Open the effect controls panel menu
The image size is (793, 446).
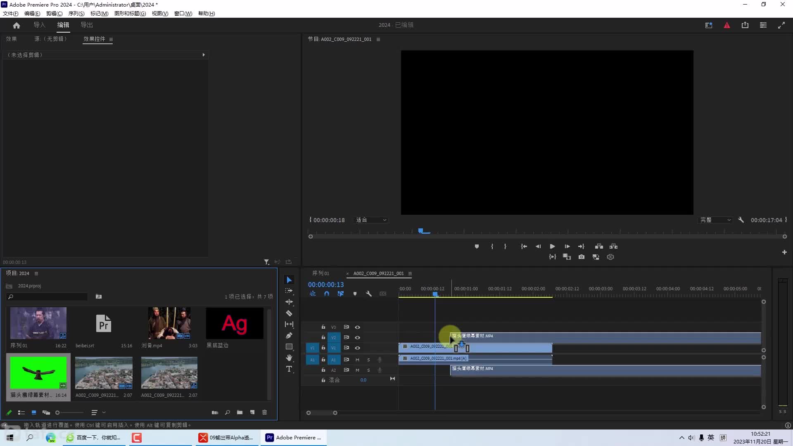click(111, 39)
